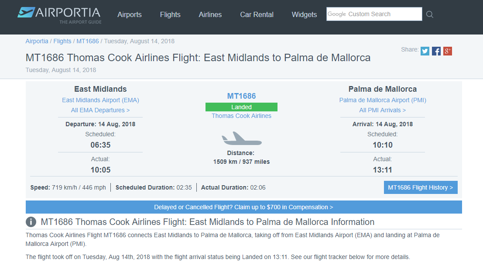
Task: Open East Midlands Airport (EMA) link
Action: point(100,100)
